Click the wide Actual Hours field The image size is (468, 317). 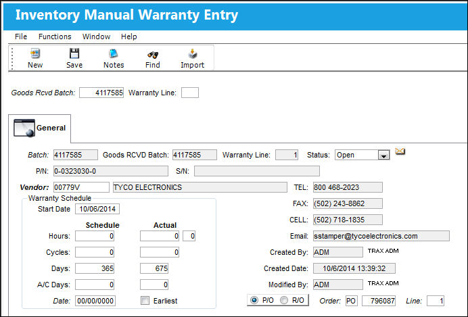pyautogui.click(x=160, y=236)
